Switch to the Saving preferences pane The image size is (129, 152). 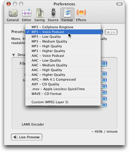pyautogui.click(x=39, y=15)
